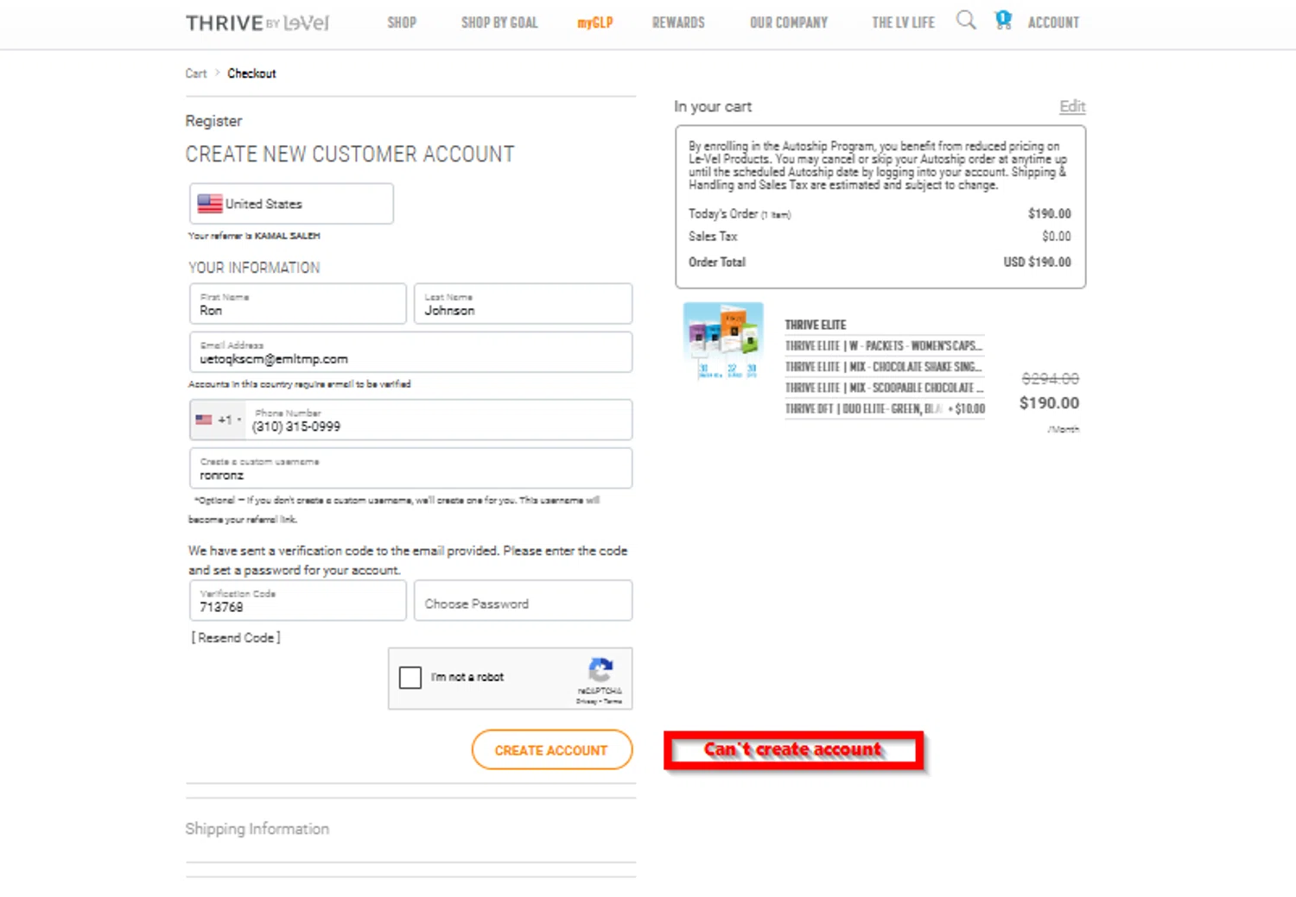
Task: Click the Verification Code field
Action: pyautogui.click(x=298, y=600)
